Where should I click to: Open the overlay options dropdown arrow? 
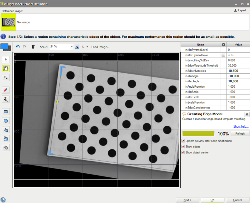coord(87,47)
